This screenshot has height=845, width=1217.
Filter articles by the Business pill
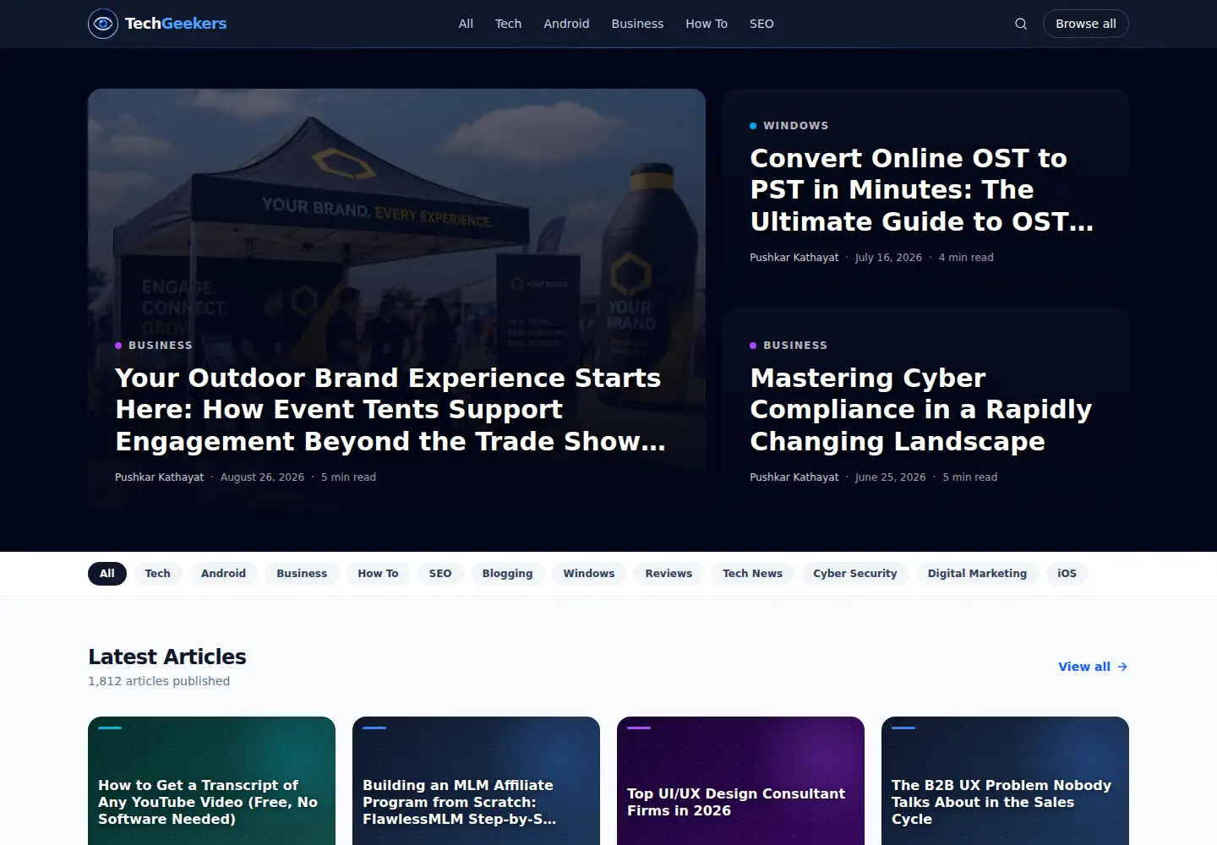pos(302,574)
